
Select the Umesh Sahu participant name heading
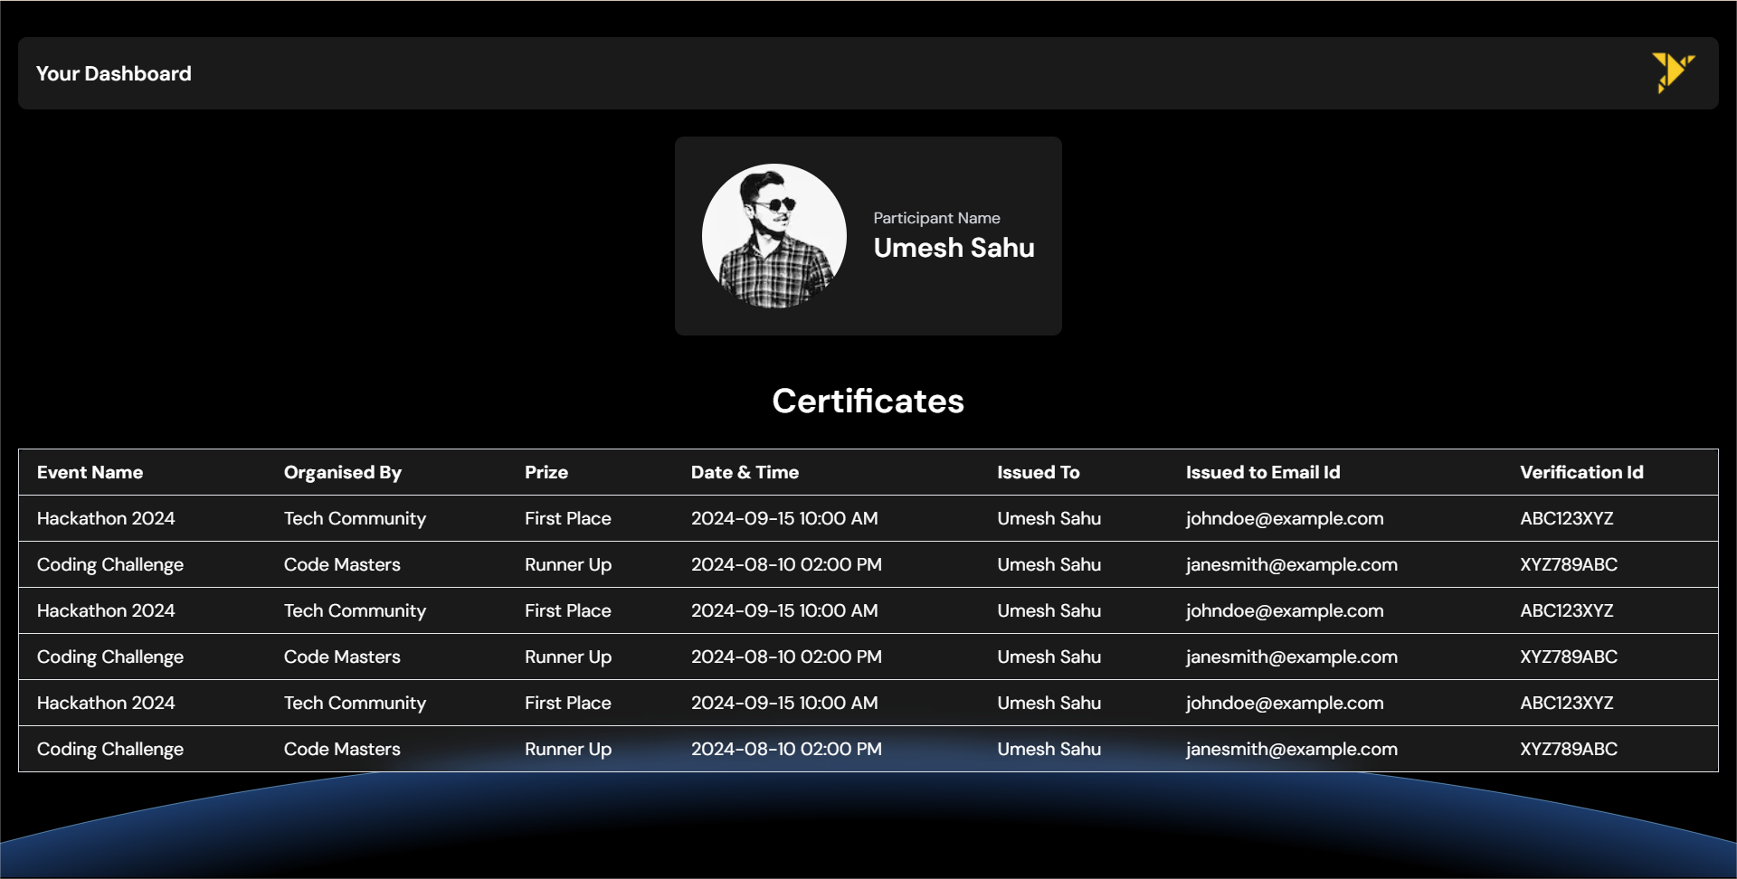954,248
